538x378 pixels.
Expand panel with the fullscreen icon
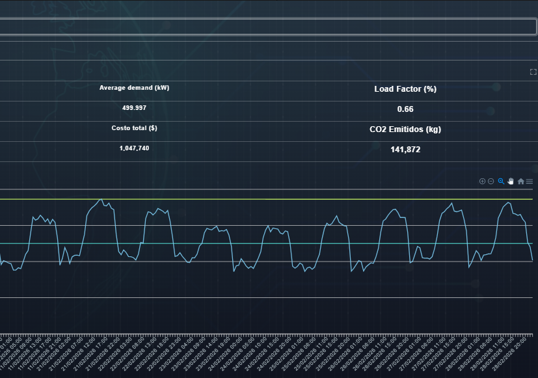(533, 72)
